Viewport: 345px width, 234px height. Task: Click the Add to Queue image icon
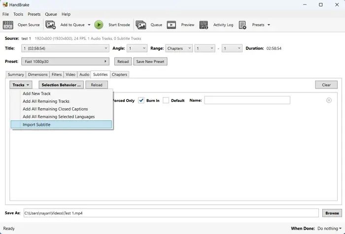point(50,25)
